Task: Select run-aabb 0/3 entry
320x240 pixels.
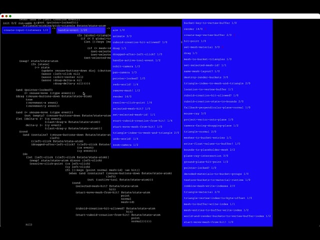Action: point(28,23)
